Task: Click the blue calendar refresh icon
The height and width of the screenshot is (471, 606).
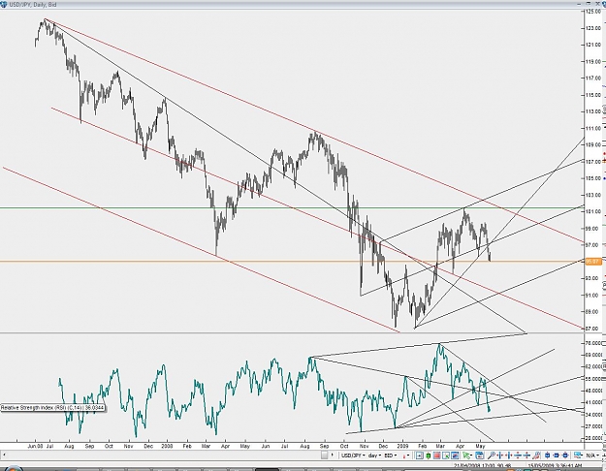Action: coord(480,455)
